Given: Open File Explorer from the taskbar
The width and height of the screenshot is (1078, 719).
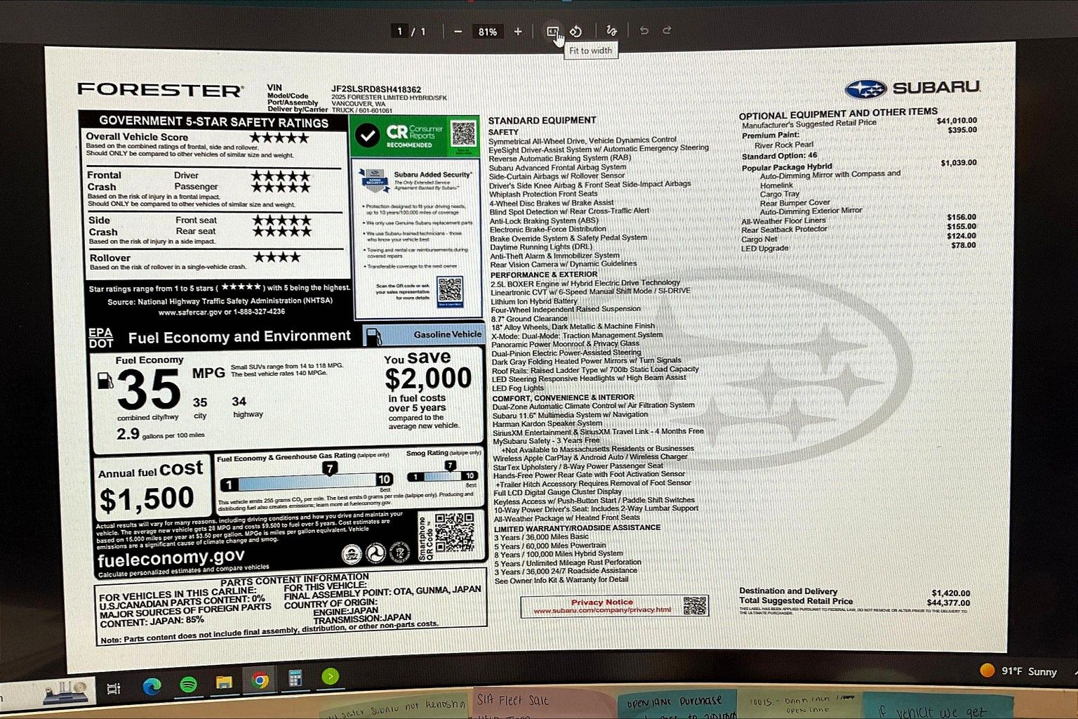Looking at the screenshot, I should tap(224, 682).
